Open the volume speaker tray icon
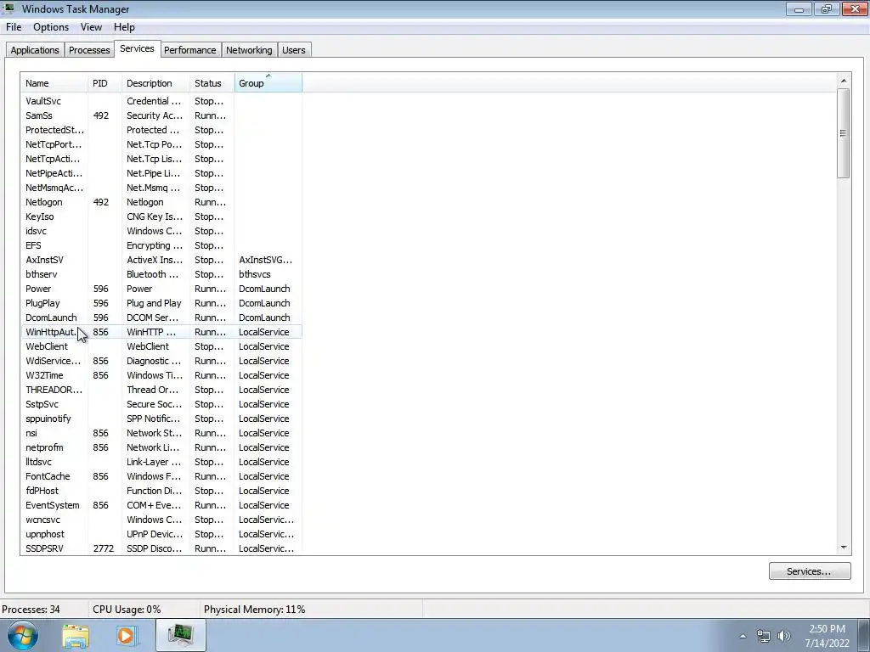The image size is (870, 652). pos(784,636)
